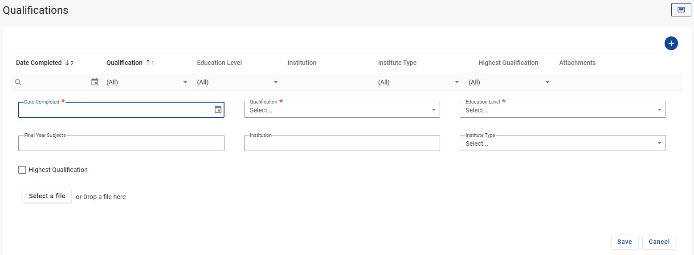Expand the Education Level column filter dropdown
The height and width of the screenshot is (255, 694).
coord(276,82)
